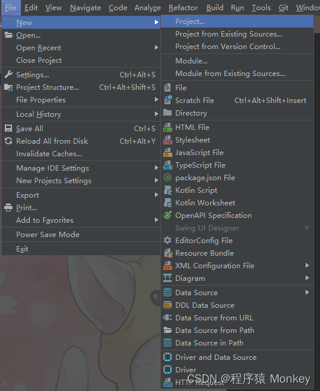
Task: Click the Print printer icon
Action: (x=8, y=207)
